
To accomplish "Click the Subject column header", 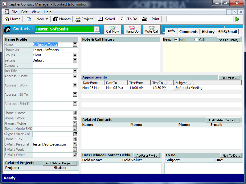I will click(208, 83).
